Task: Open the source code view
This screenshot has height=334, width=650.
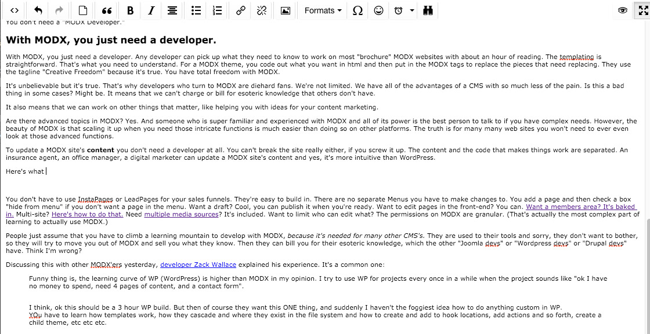Action: click(14, 11)
